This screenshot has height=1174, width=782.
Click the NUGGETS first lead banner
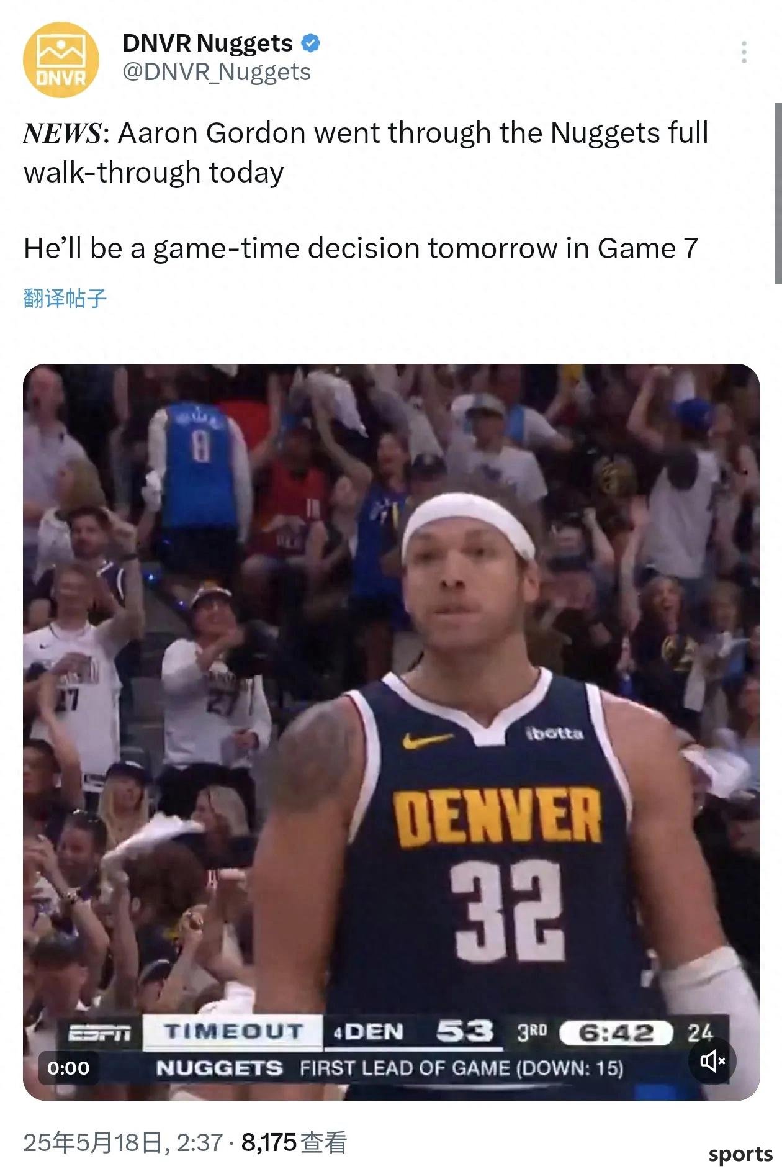coord(390,1068)
